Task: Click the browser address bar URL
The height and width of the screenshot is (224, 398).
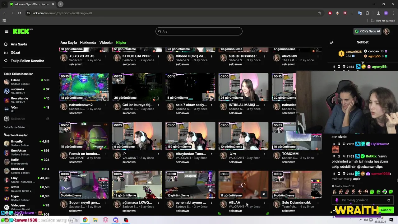Action: (62, 13)
